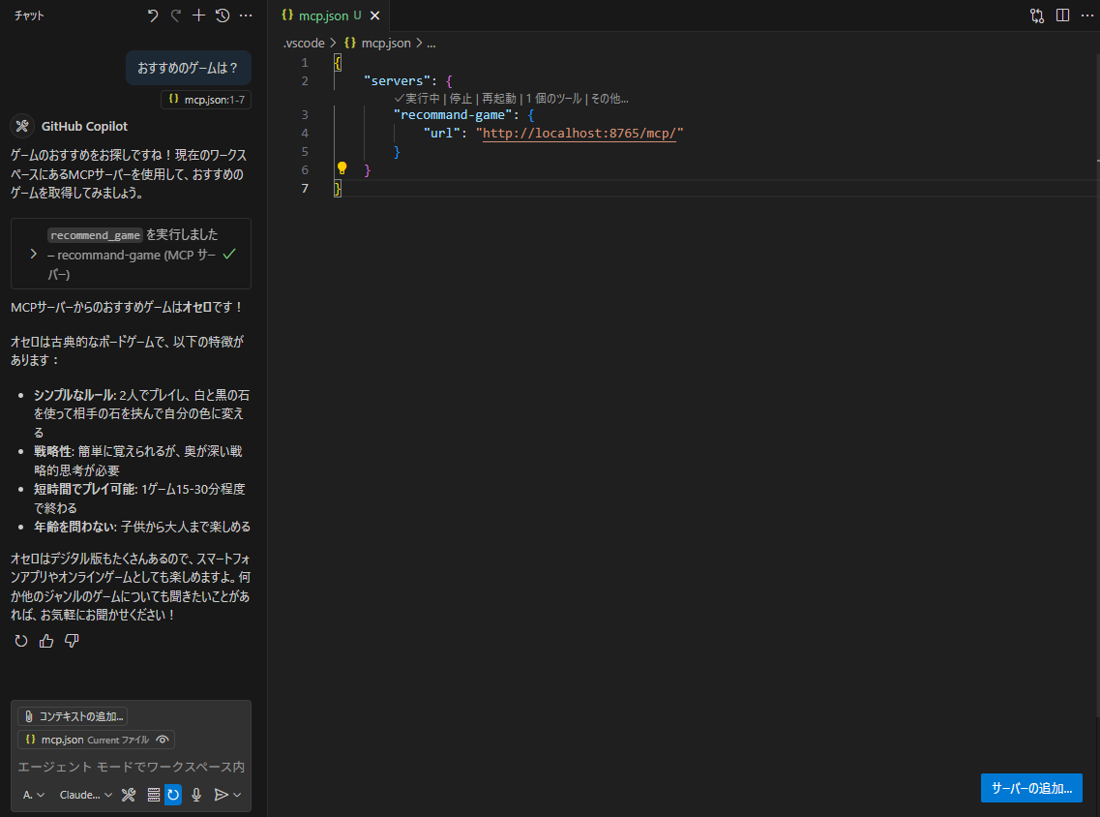Retry the response with refresh icon
1100x817 pixels.
(21, 640)
